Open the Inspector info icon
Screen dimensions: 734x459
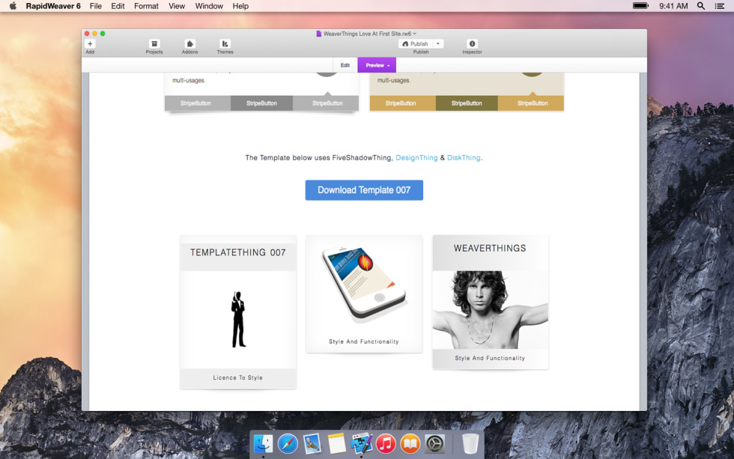click(472, 43)
